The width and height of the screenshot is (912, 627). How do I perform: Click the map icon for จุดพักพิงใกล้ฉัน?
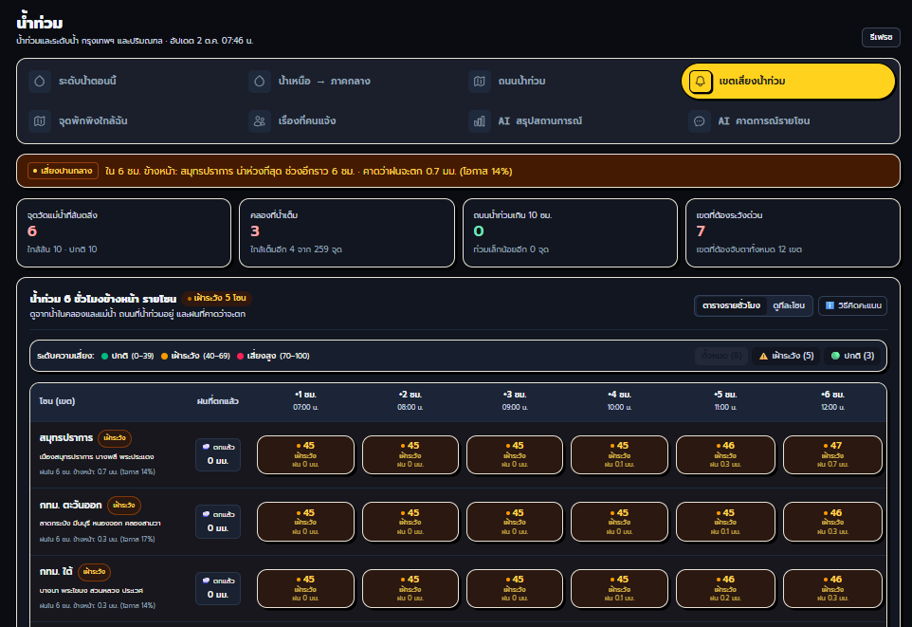coord(40,121)
